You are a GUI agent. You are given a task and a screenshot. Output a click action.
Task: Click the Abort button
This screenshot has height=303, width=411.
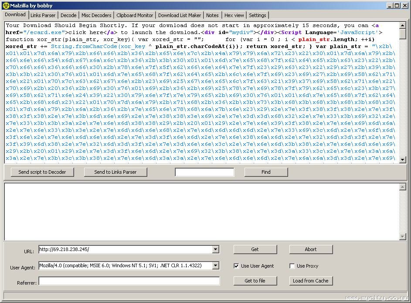(311, 249)
